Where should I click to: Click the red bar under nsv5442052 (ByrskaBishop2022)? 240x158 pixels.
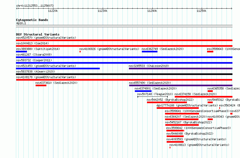(x=167, y=102)
